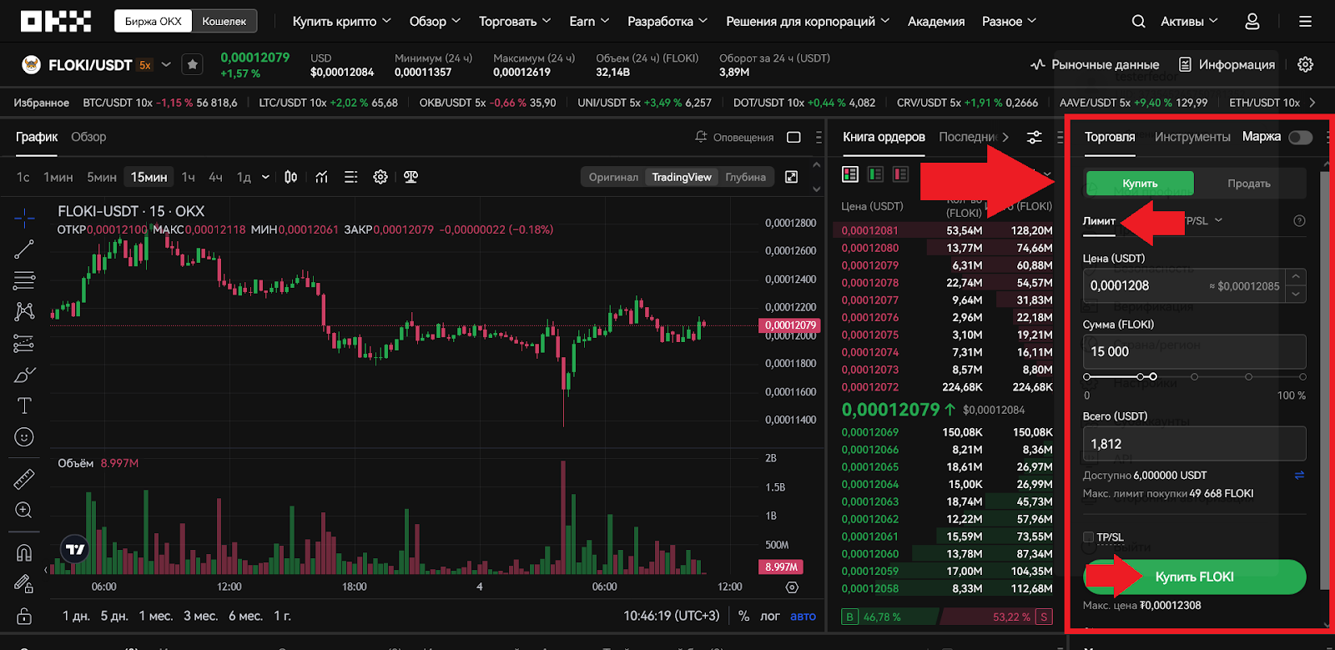
Task: Select the forecasting and measurement tool
Action: (x=24, y=343)
